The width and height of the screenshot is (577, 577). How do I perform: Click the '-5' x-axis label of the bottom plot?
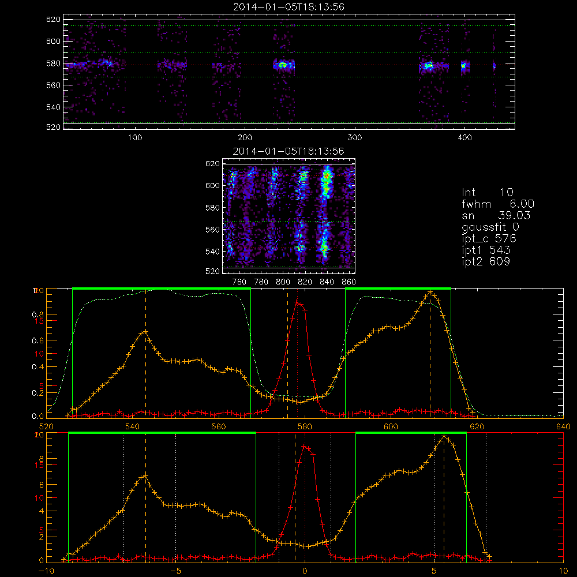177,571
